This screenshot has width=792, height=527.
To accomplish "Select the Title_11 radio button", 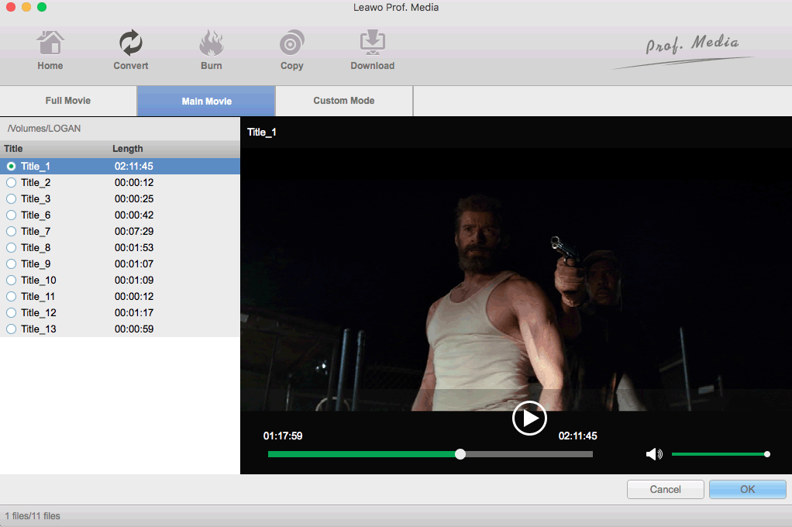I will click(x=11, y=297).
